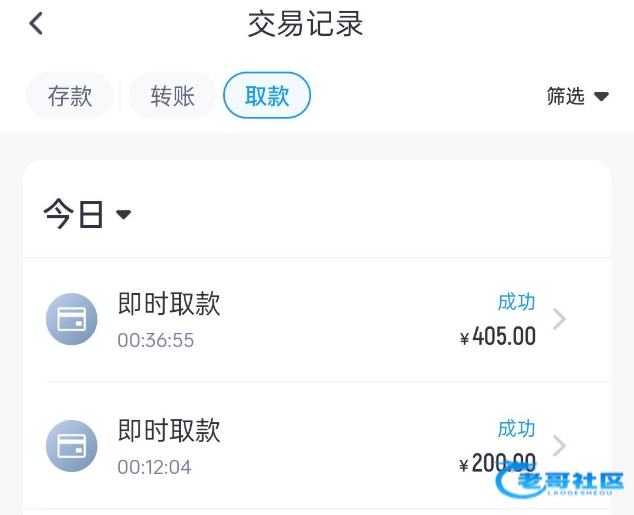Screen dimensions: 634x515
Task: Tap the back arrow icon
Action: tap(36, 24)
